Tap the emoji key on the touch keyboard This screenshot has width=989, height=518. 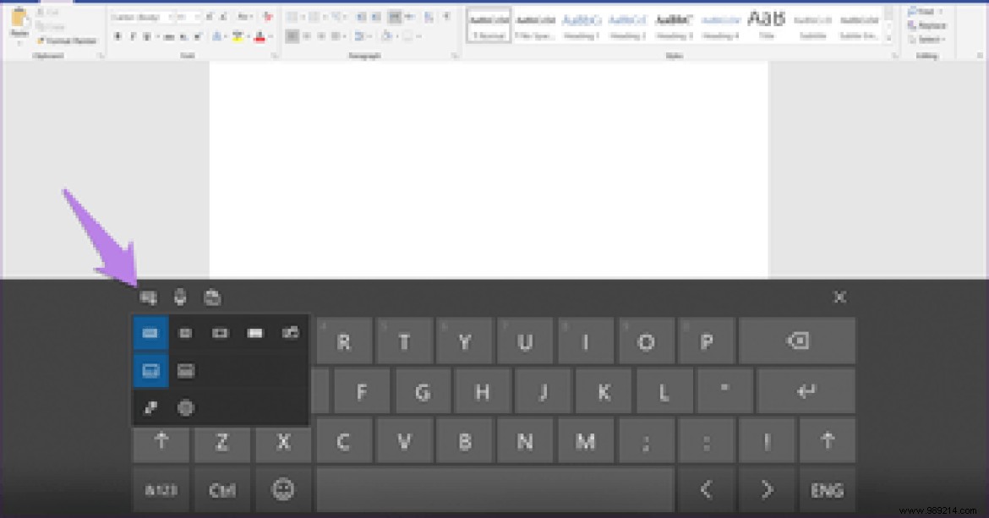click(283, 490)
